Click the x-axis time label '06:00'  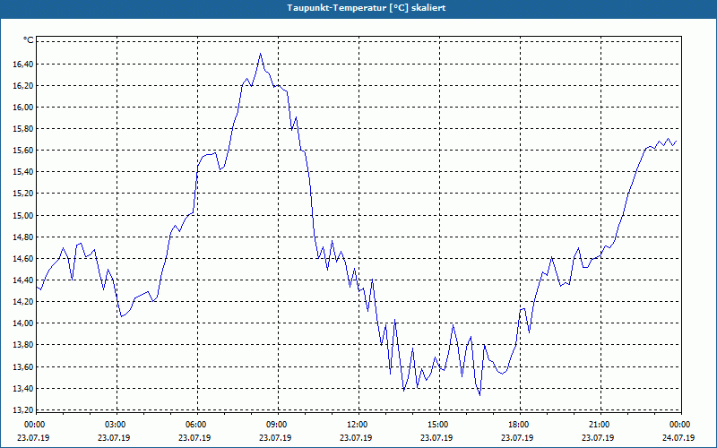[194, 425]
